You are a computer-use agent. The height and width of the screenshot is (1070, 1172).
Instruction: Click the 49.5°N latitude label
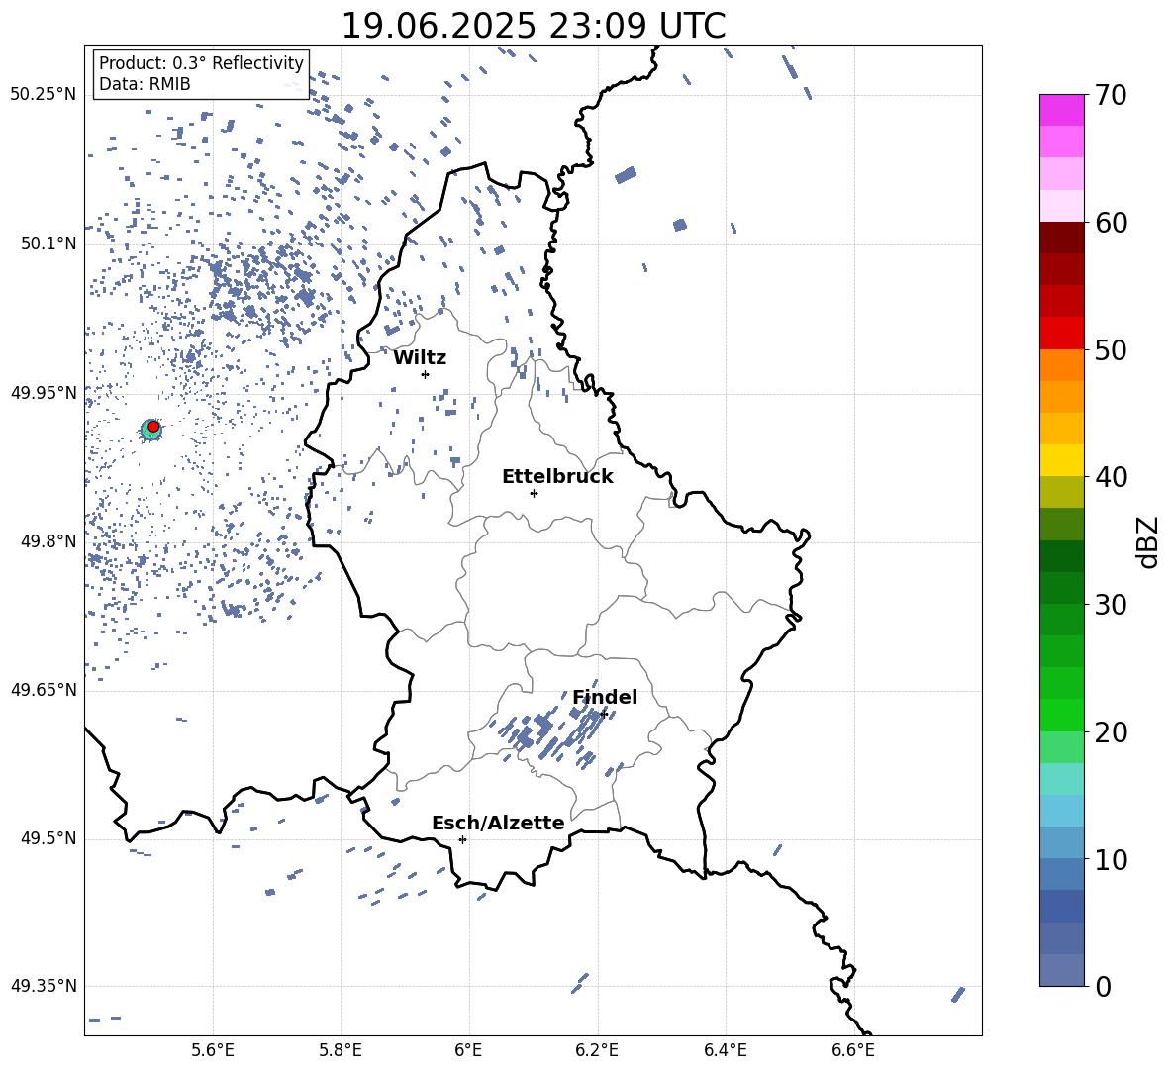tap(49, 838)
